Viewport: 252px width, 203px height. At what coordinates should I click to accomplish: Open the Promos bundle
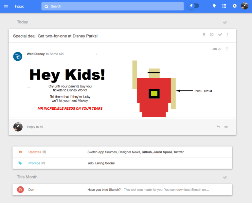click(x=122, y=163)
